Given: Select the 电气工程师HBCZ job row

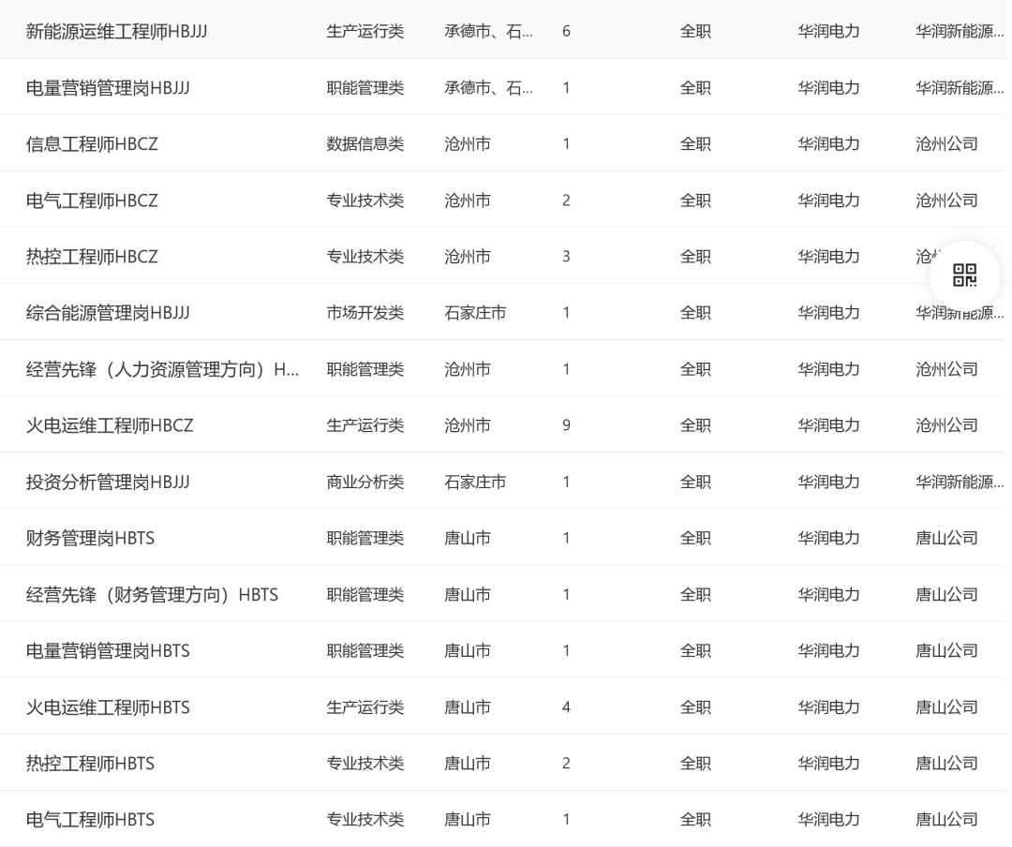Looking at the screenshot, I should pos(88,200).
